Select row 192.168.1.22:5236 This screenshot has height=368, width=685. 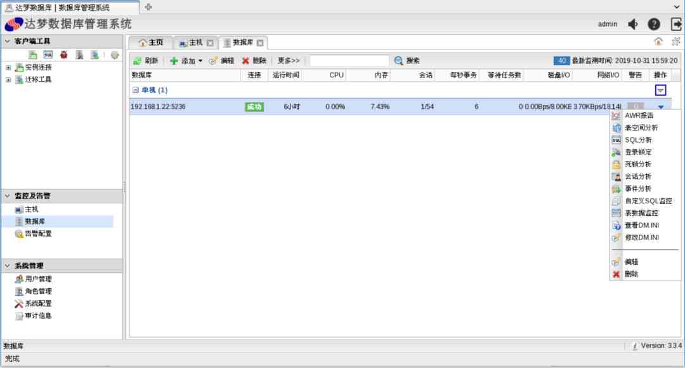tap(400, 106)
